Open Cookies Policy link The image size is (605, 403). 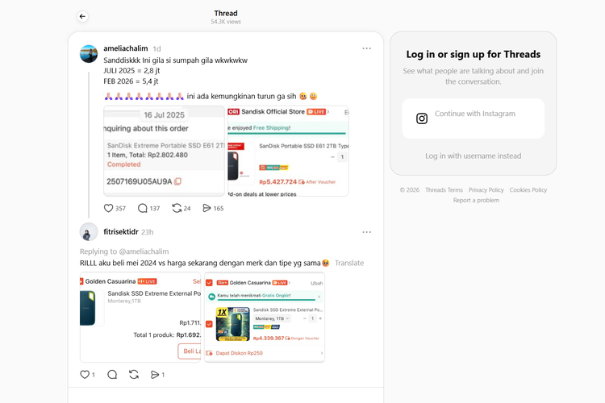528,190
